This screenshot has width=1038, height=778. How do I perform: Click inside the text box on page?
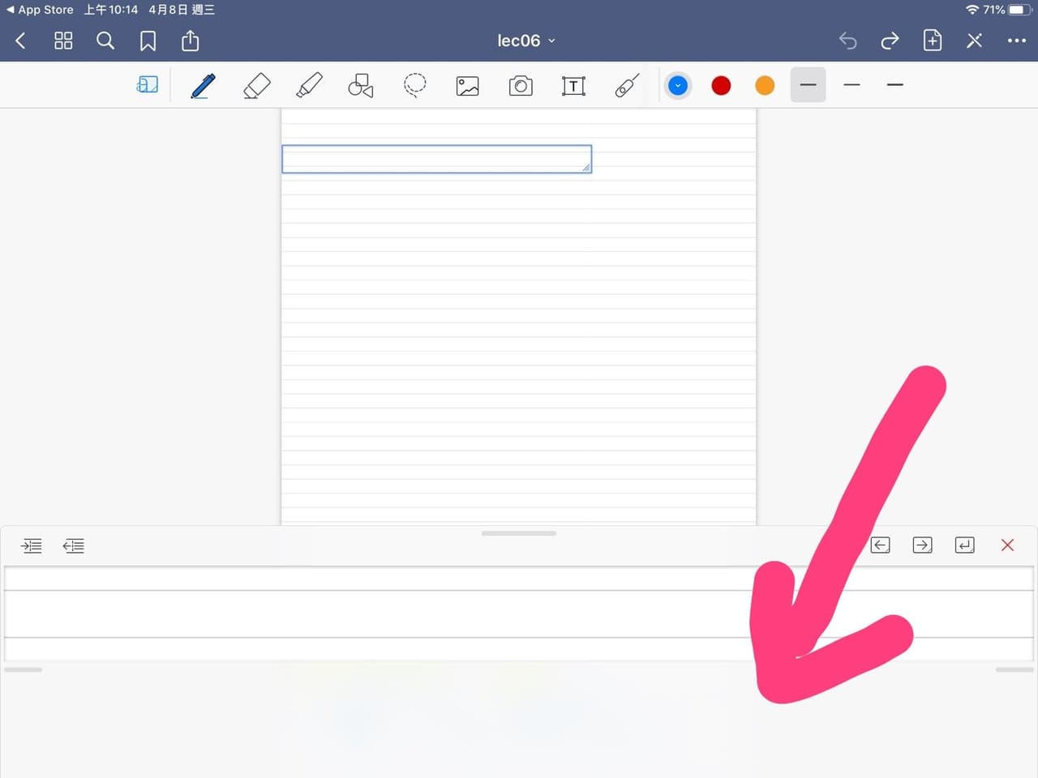point(436,159)
